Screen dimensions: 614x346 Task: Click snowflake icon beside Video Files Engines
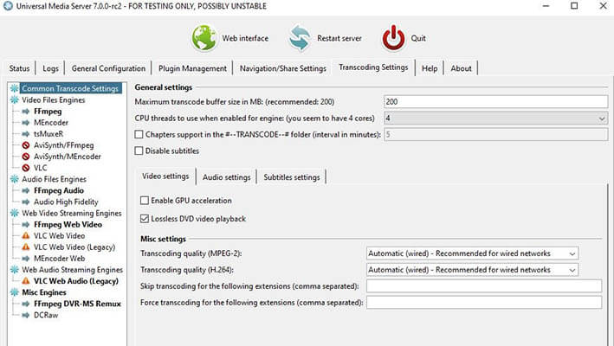[15, 99]
